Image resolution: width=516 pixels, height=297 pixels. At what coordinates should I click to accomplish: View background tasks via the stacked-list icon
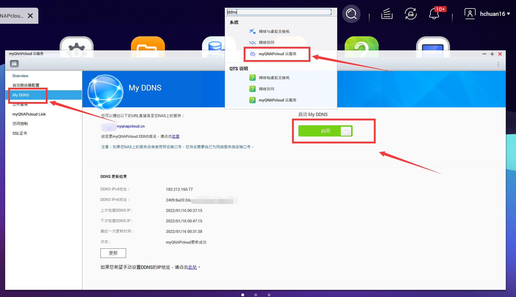pyautogui.click(x=386, y=14)
